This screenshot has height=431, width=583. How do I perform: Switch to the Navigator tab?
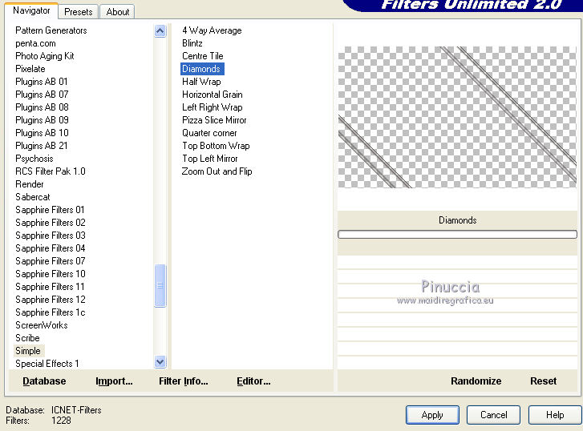coord(31,10)
